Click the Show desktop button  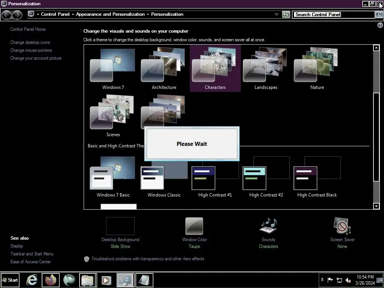click(380, 280)
